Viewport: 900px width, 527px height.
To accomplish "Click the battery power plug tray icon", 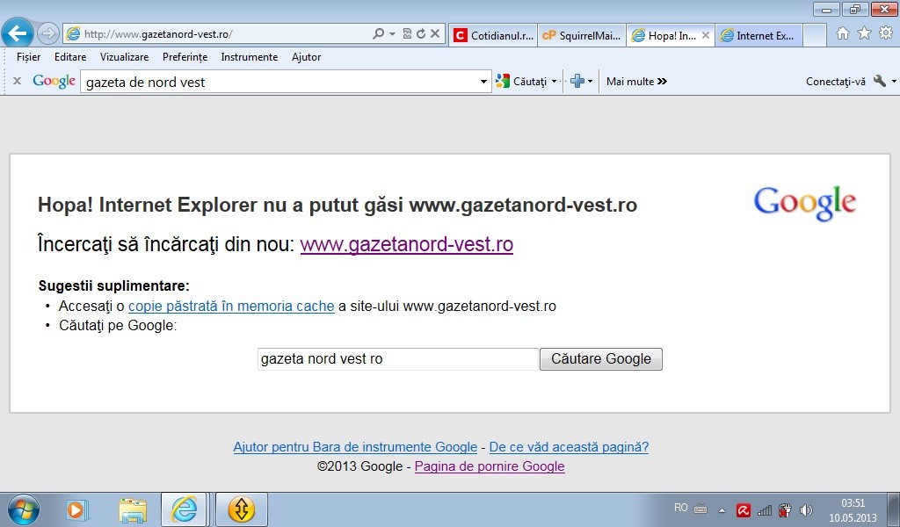I will pyautogui.click(x=785, y=509).
